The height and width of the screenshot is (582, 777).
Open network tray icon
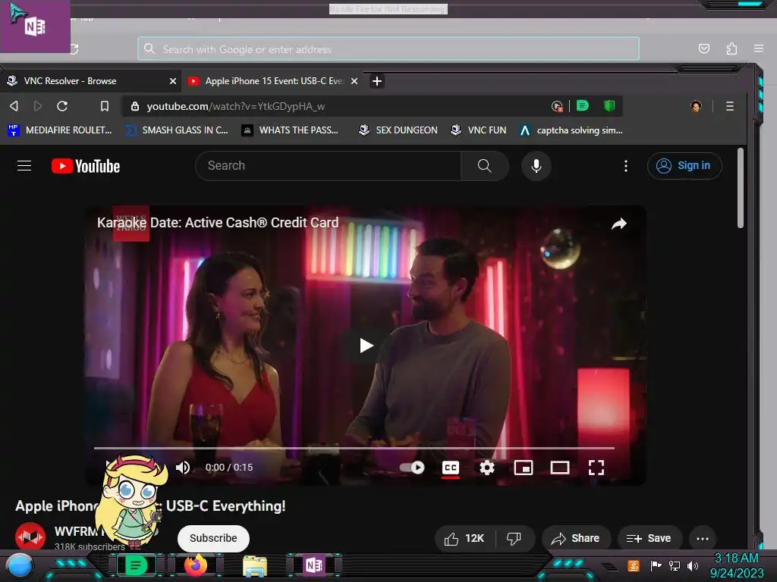point(674,565)
